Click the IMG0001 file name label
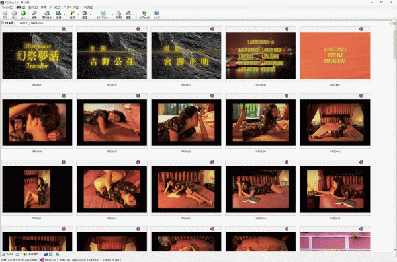The width and height of the screenshot is (397, 262). [37, 85]
